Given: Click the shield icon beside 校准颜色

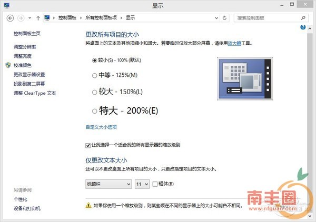Looking at the screenshot, I should (7, 65).
